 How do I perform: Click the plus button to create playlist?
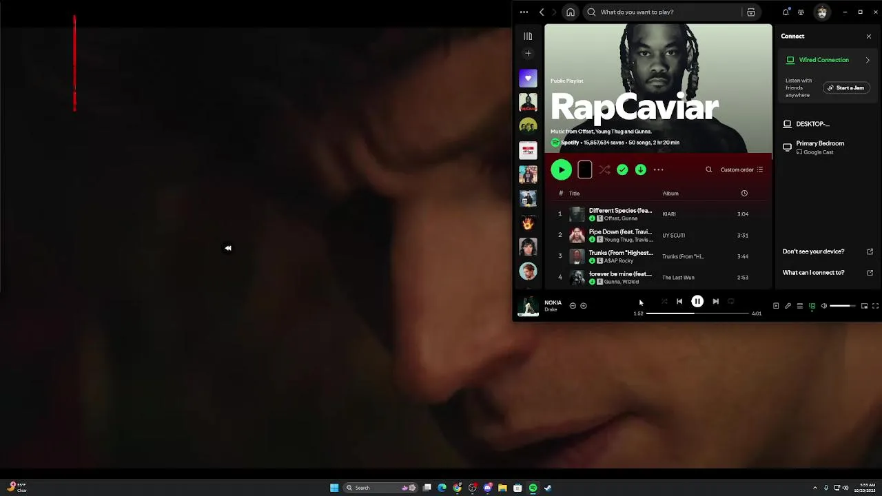(x=528, y=53)
